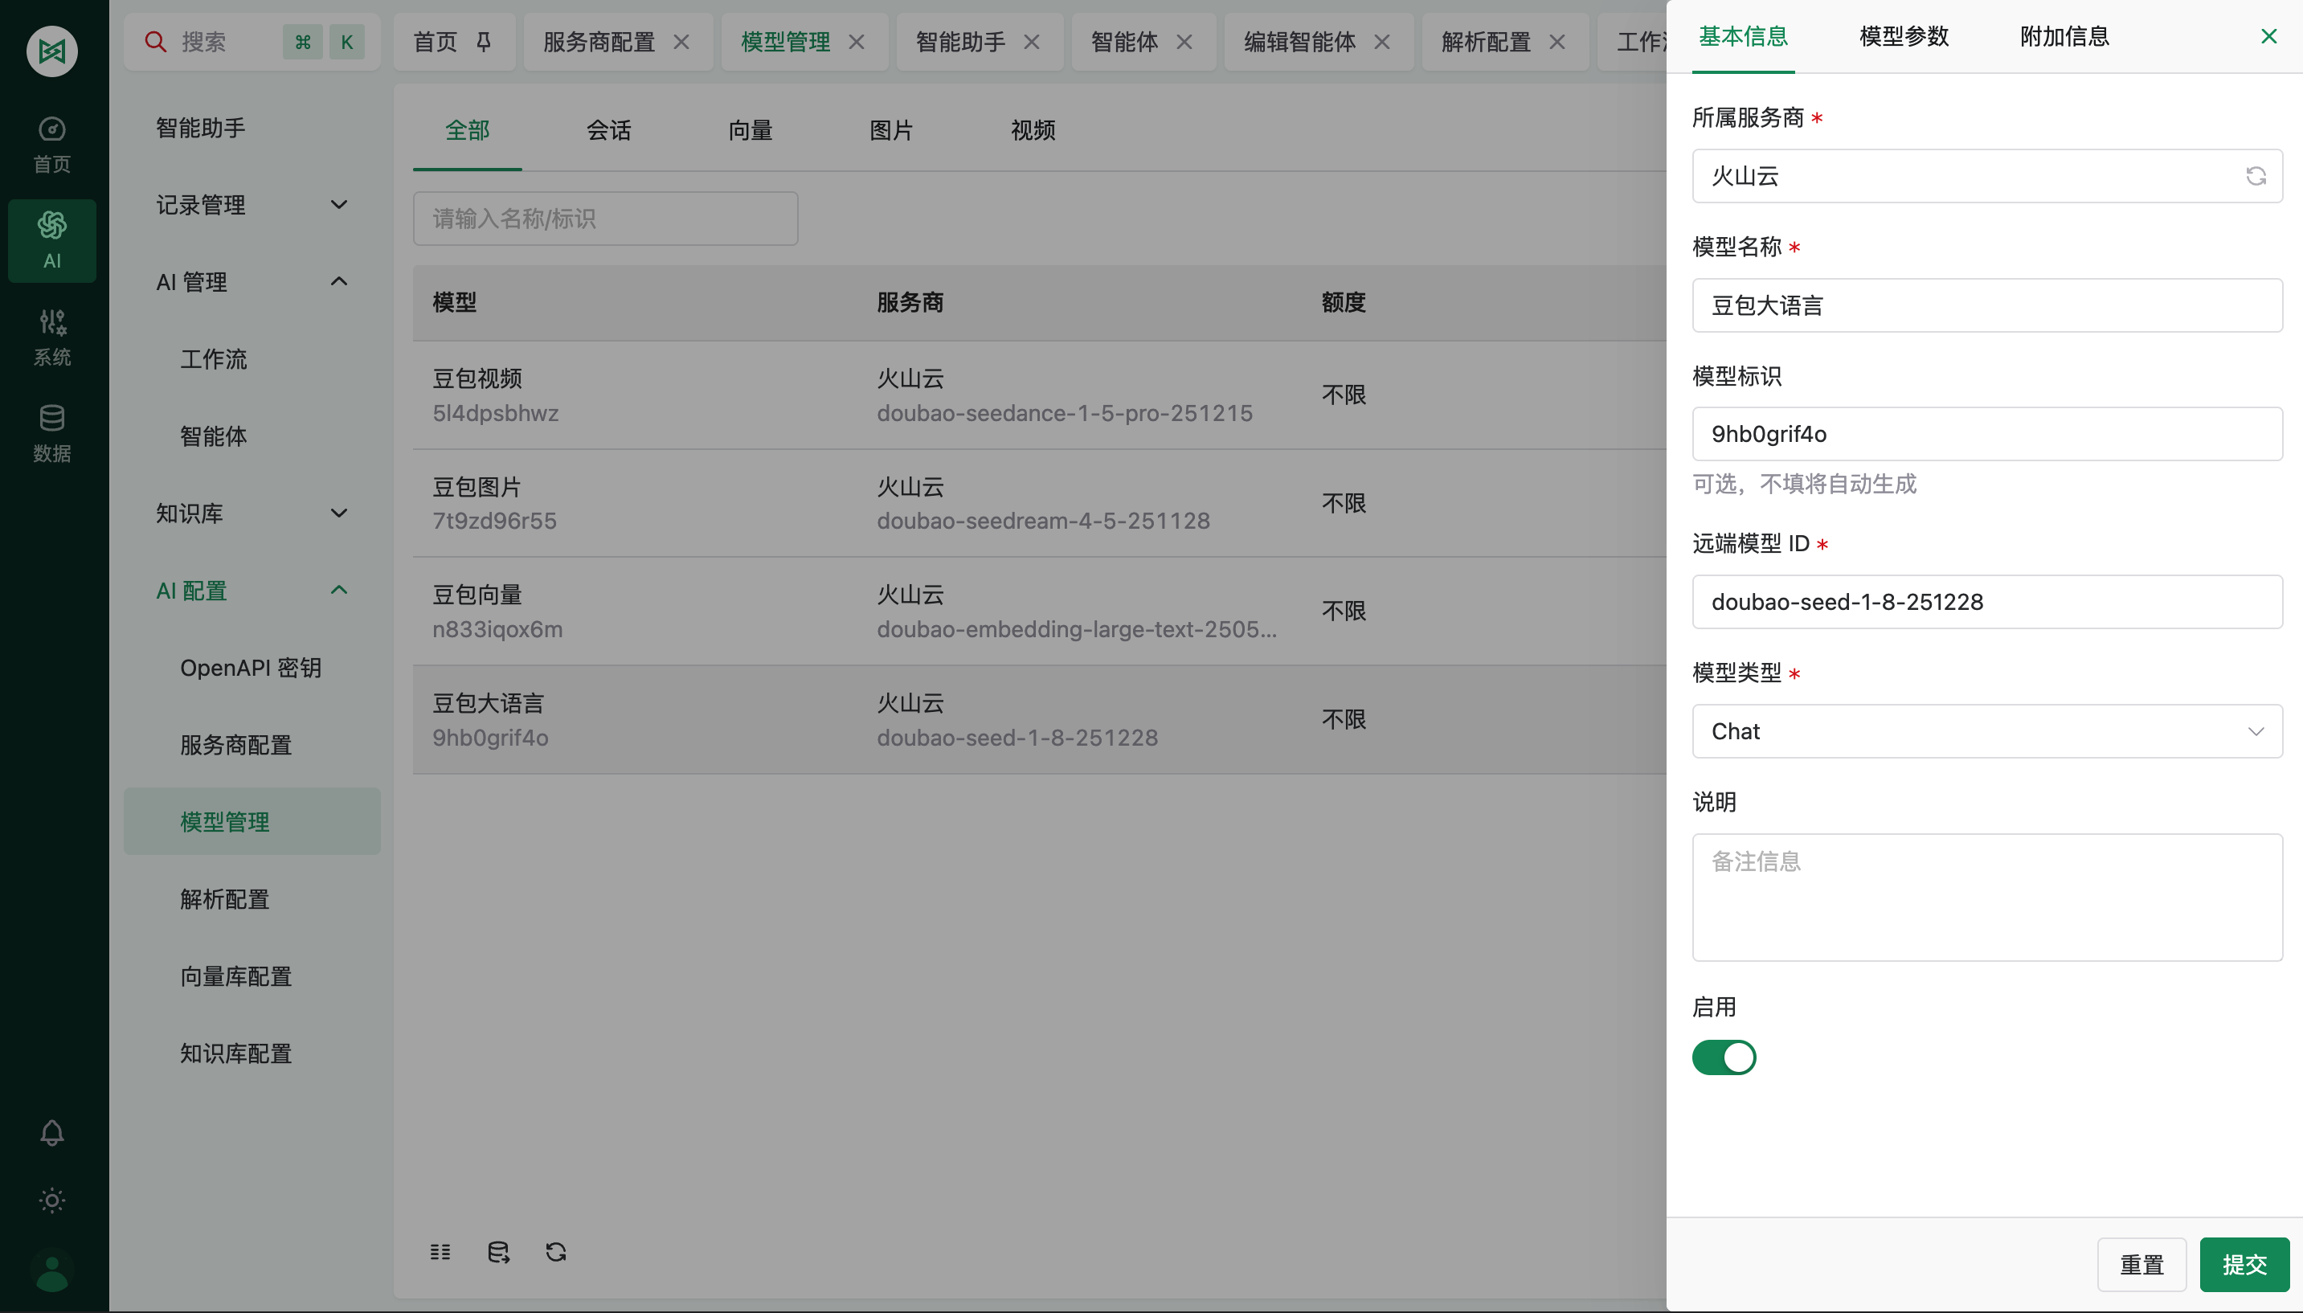
Task: Open the 系统 settings section in sidebar
Action: click(51, 337)
